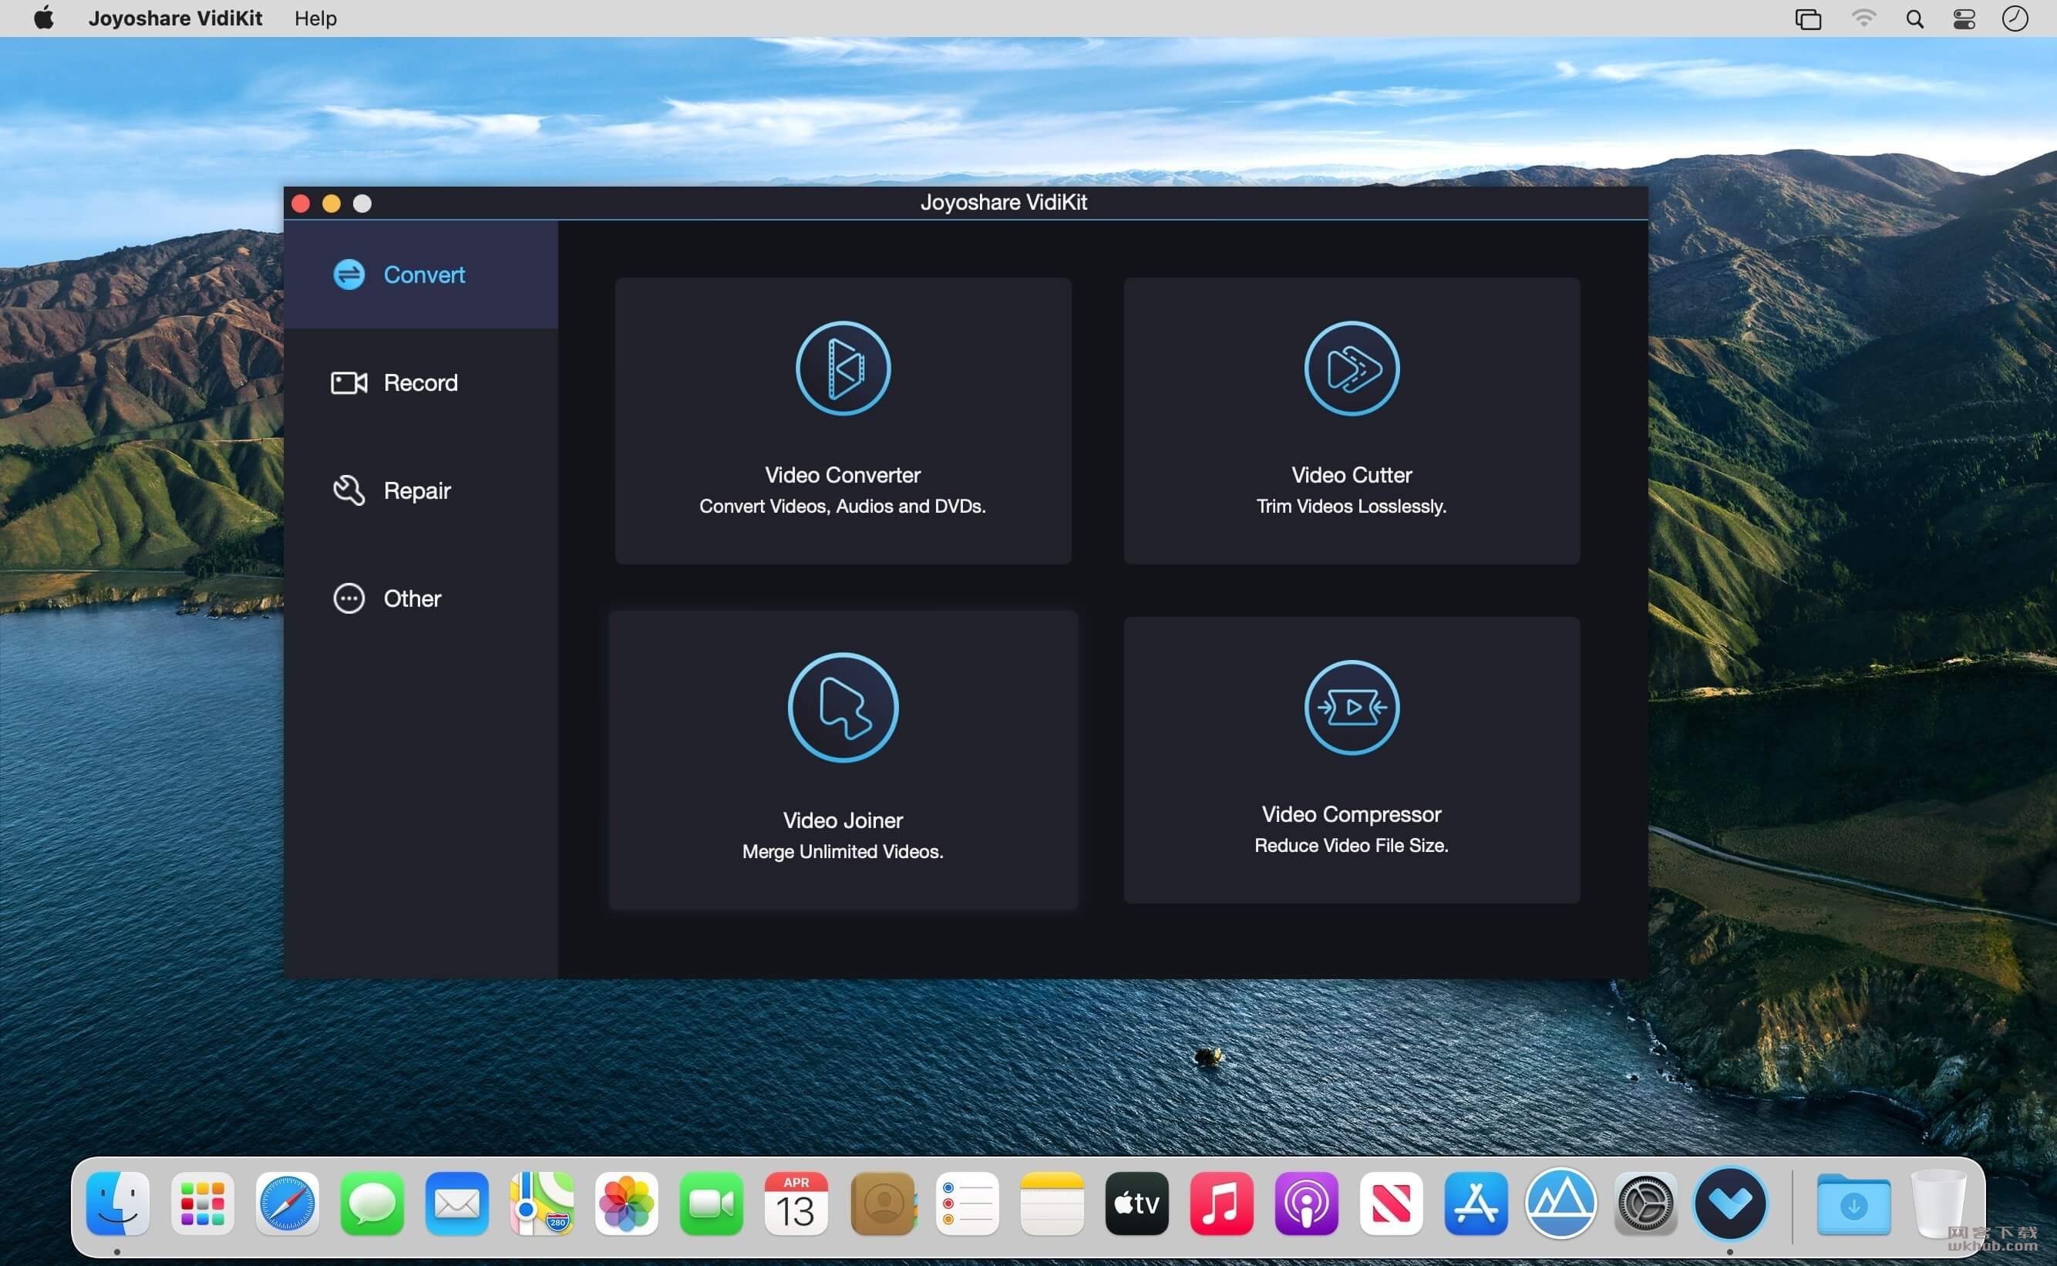Open the Downloads folder in Dock
Screen dimensions: 2057x1266
(1853, 1204)
